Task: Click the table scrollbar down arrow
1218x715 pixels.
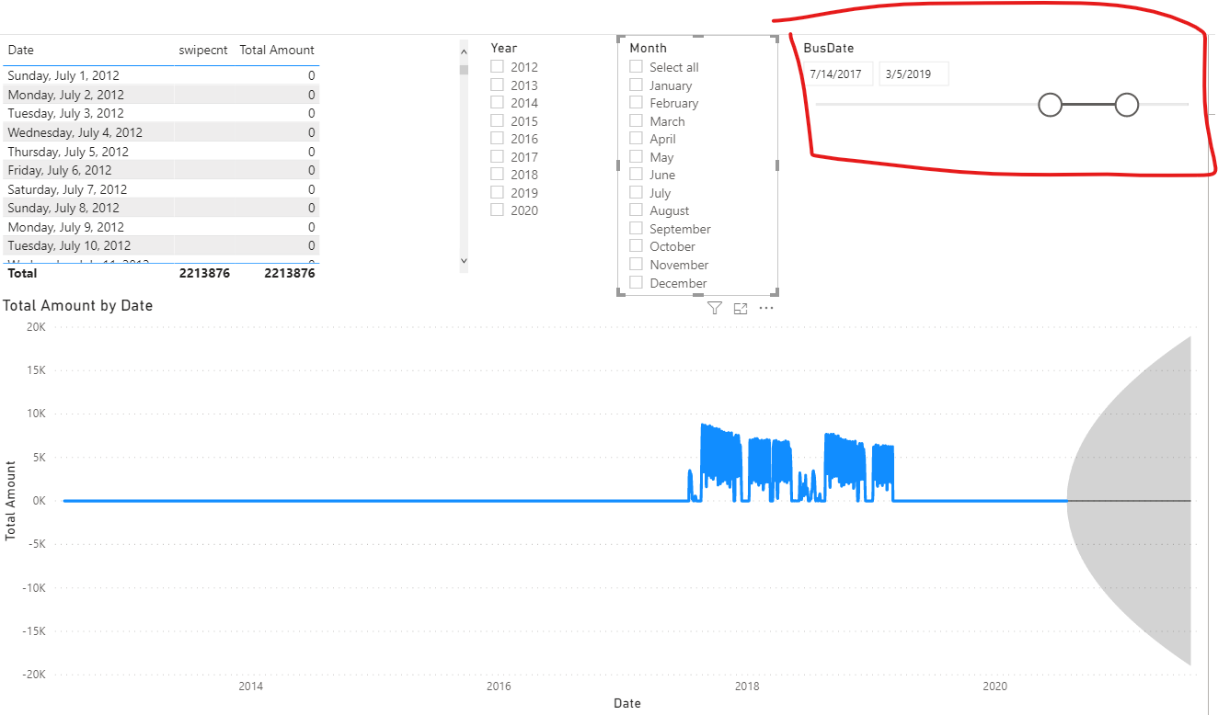Action: coord(464,261)
